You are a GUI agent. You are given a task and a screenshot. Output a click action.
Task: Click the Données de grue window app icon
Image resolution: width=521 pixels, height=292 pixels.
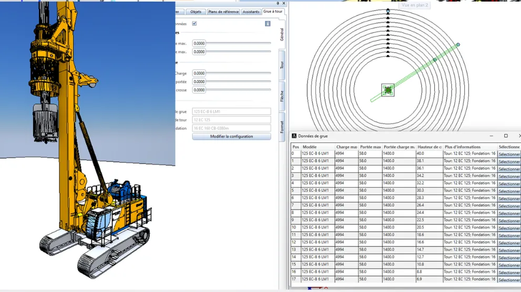coord(294,136)
